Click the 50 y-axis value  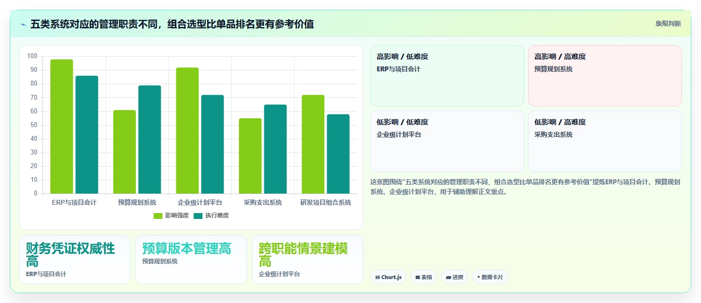pyautogui.click(x=34, y=125)
